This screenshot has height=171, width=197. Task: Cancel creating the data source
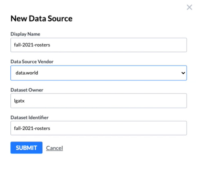[x=54, y=148]
